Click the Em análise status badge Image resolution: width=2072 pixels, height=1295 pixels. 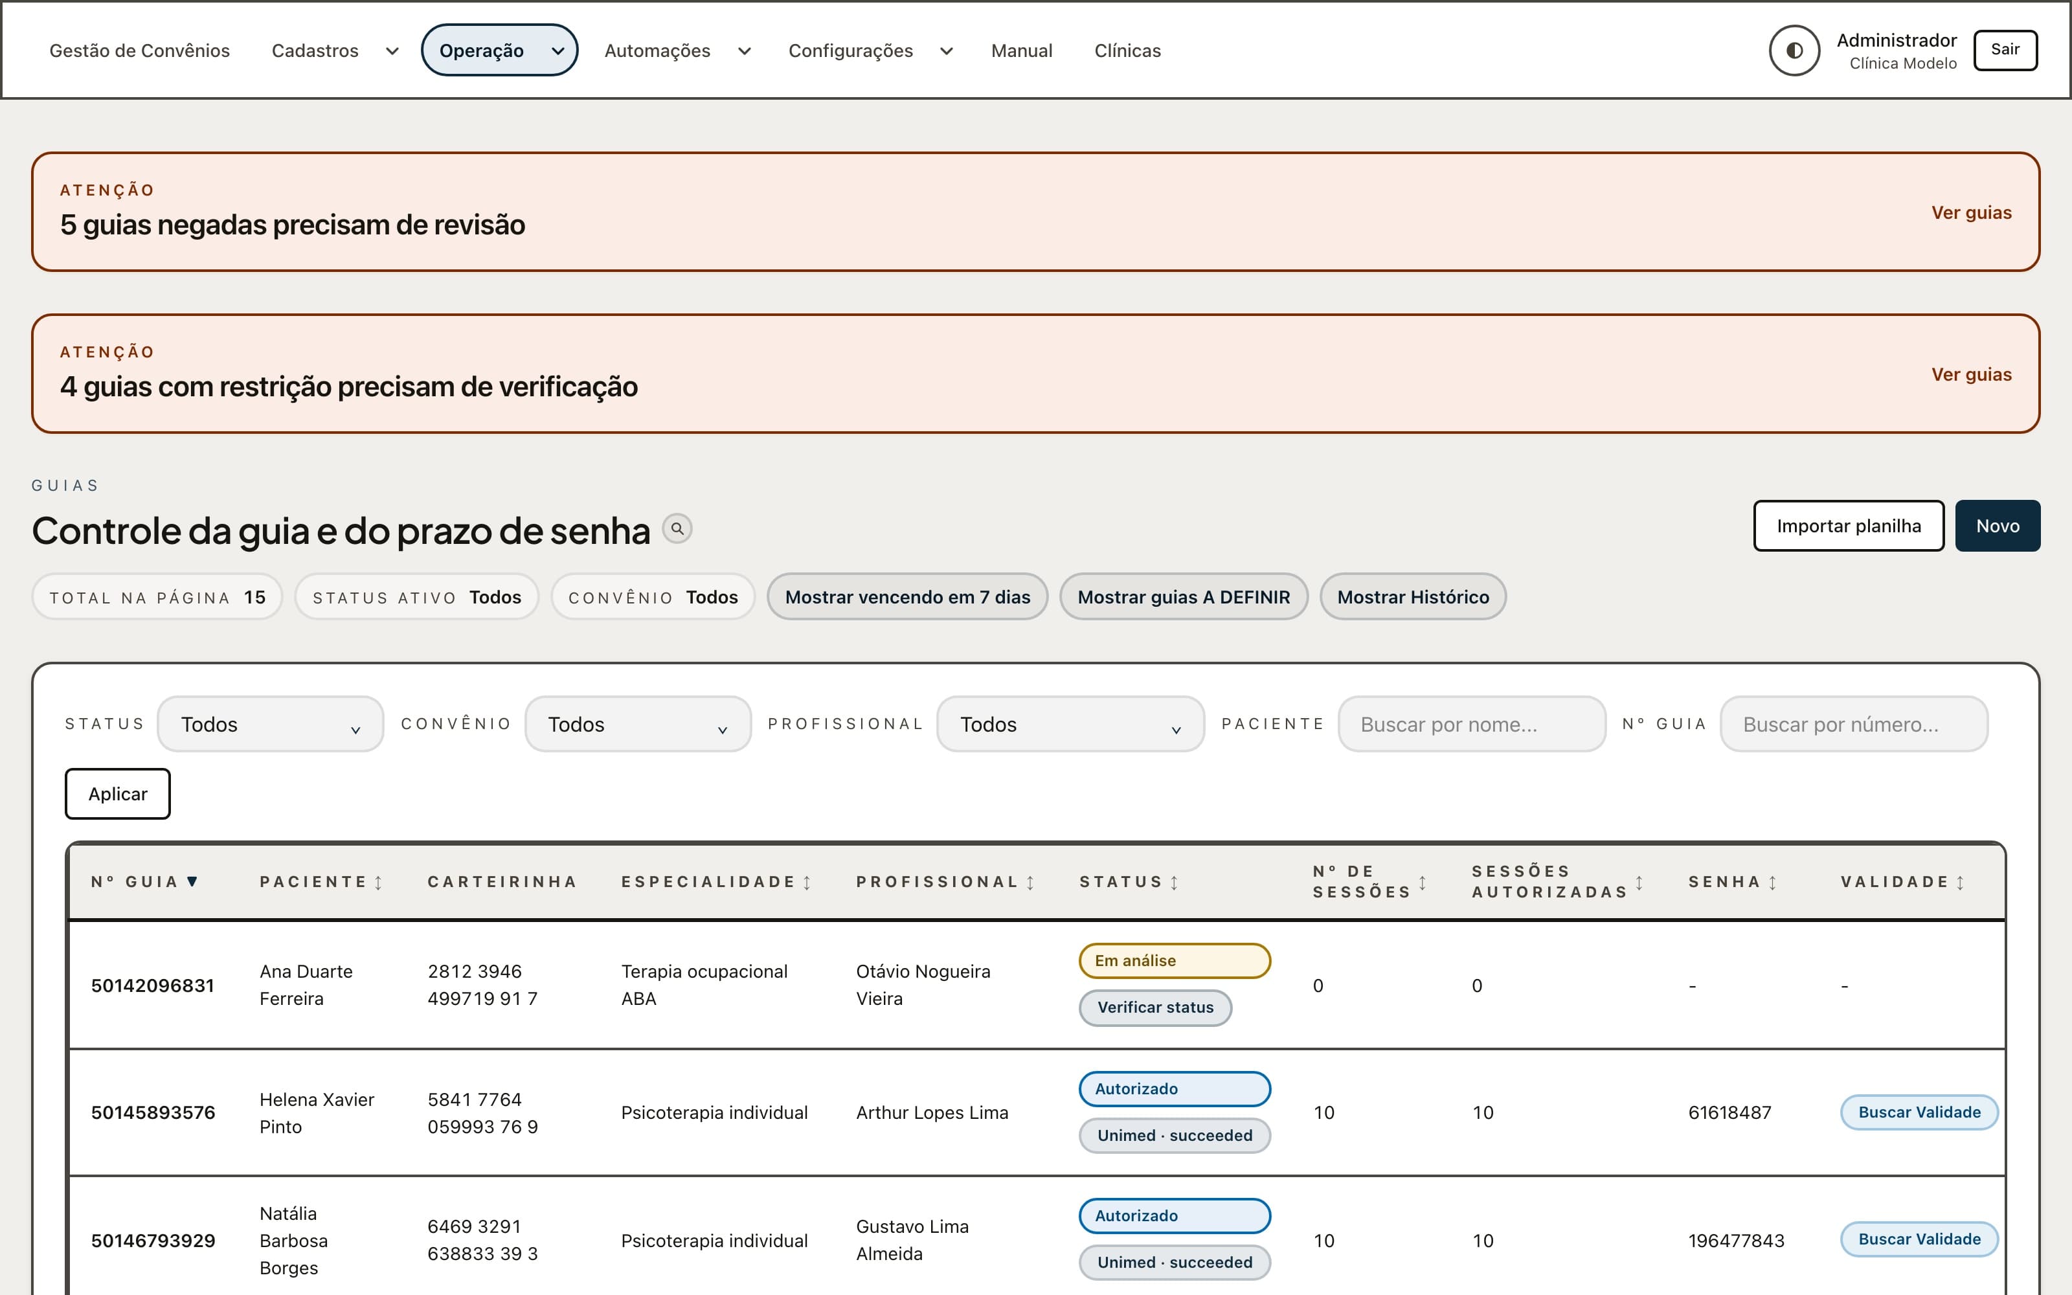(x=1175, y=961)
